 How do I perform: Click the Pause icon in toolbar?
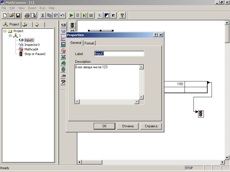tap(78, 15)
